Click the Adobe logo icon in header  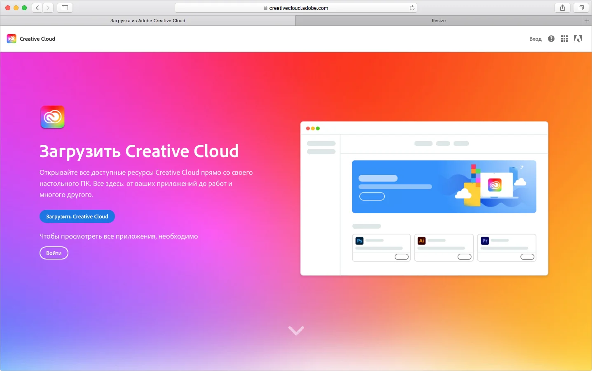pos(578,39)
